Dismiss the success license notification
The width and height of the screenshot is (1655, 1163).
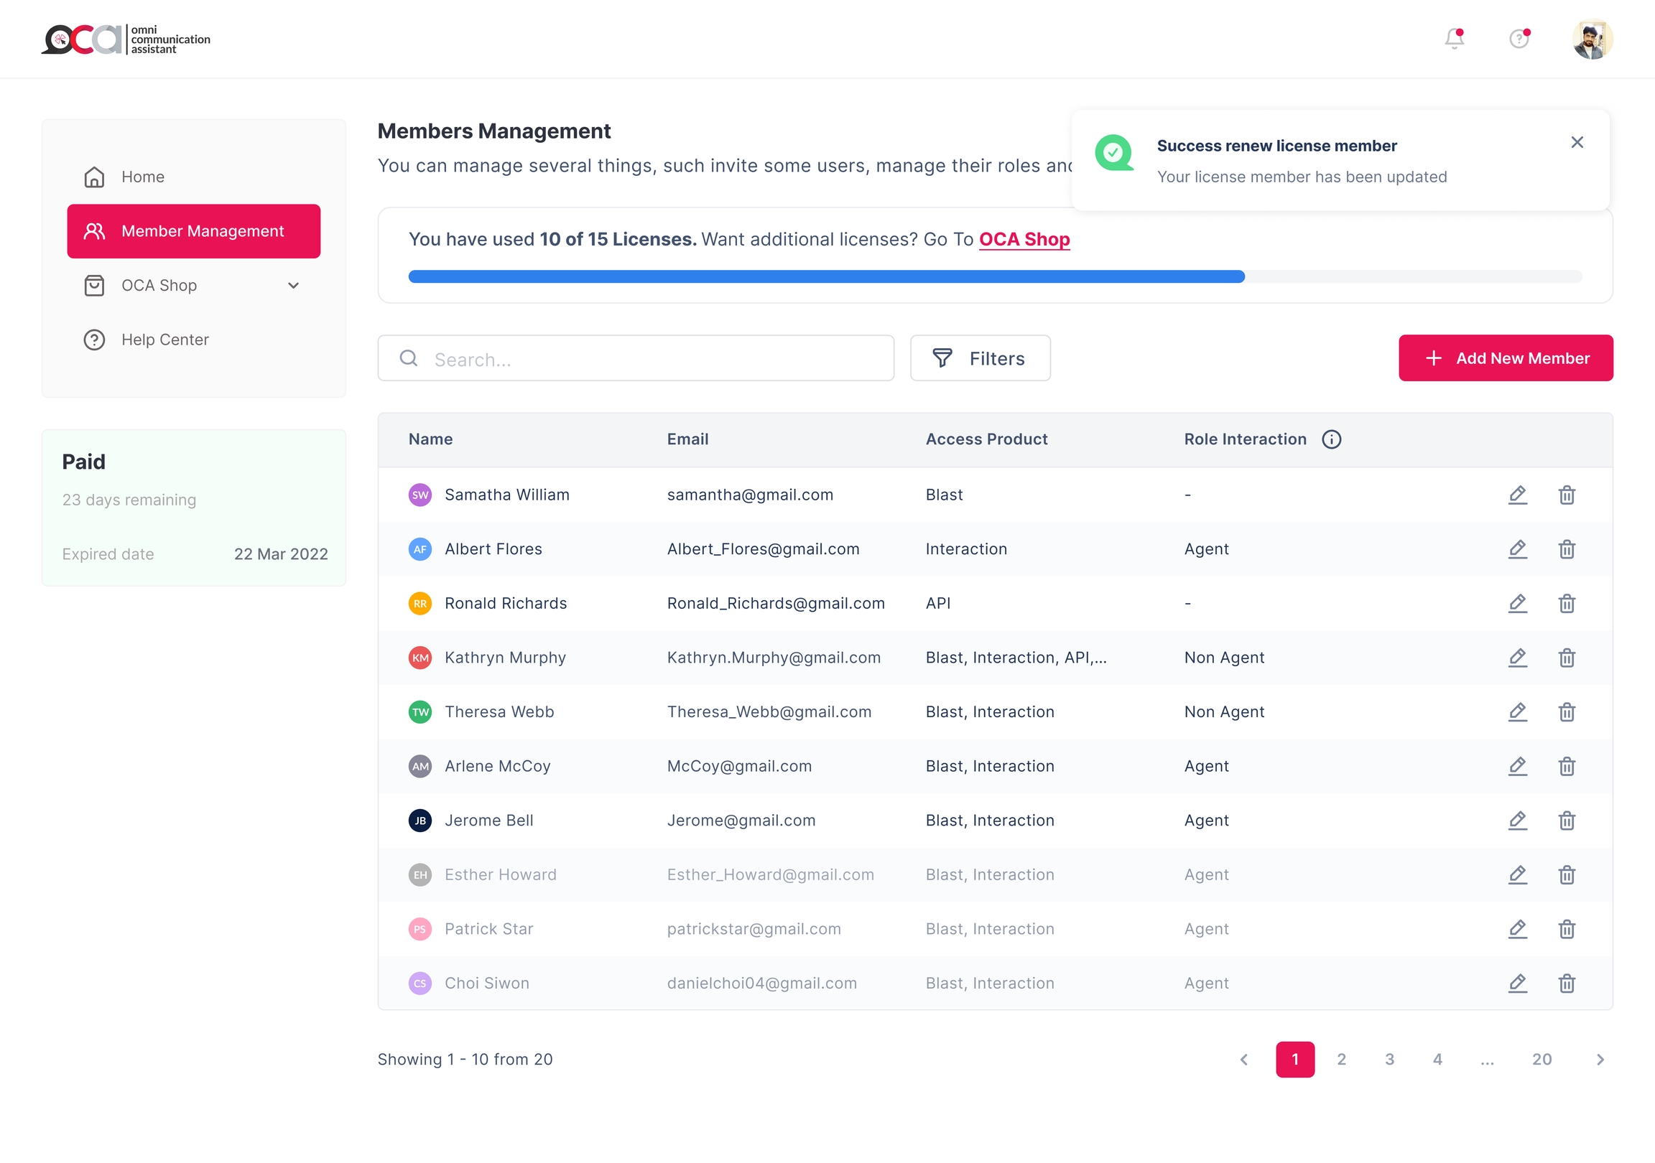point(1577,143)
